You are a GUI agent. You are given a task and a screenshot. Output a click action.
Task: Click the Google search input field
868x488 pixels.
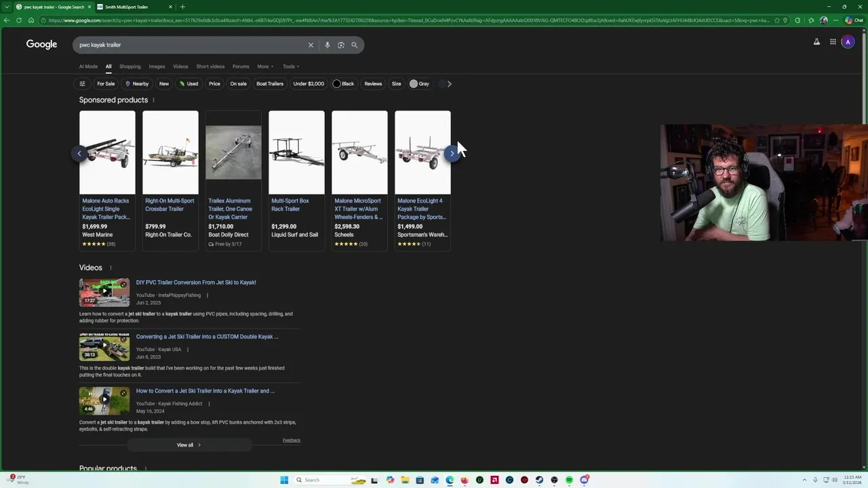pyautogui.click(x=190, y=45)
